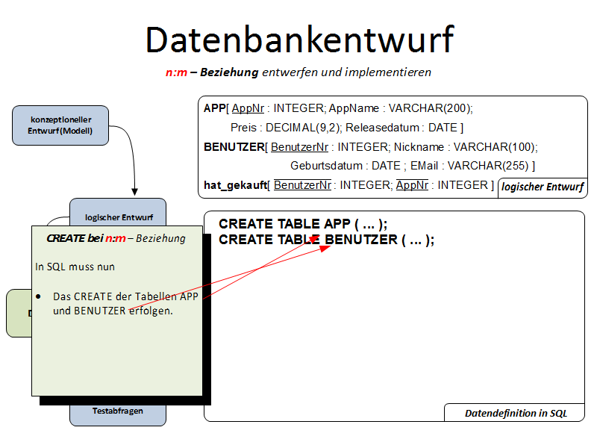Screen dimensions: 597x448
Task: Click the 'CREATE TABLE APP ( ... );' statement
Action: [303, 224]
